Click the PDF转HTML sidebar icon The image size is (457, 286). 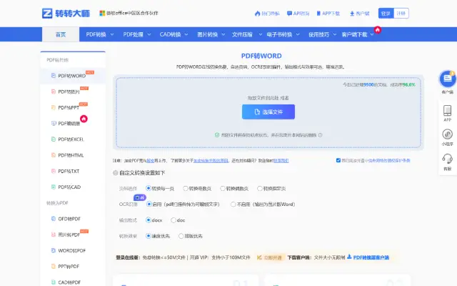point(54,155)
